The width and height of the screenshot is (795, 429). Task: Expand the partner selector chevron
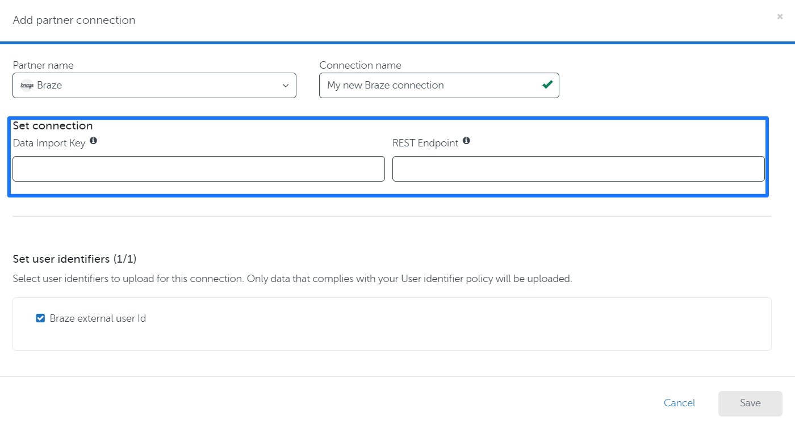point(285,85)
